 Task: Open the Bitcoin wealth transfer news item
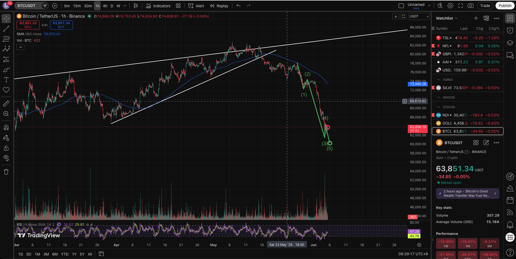[468, 194]
